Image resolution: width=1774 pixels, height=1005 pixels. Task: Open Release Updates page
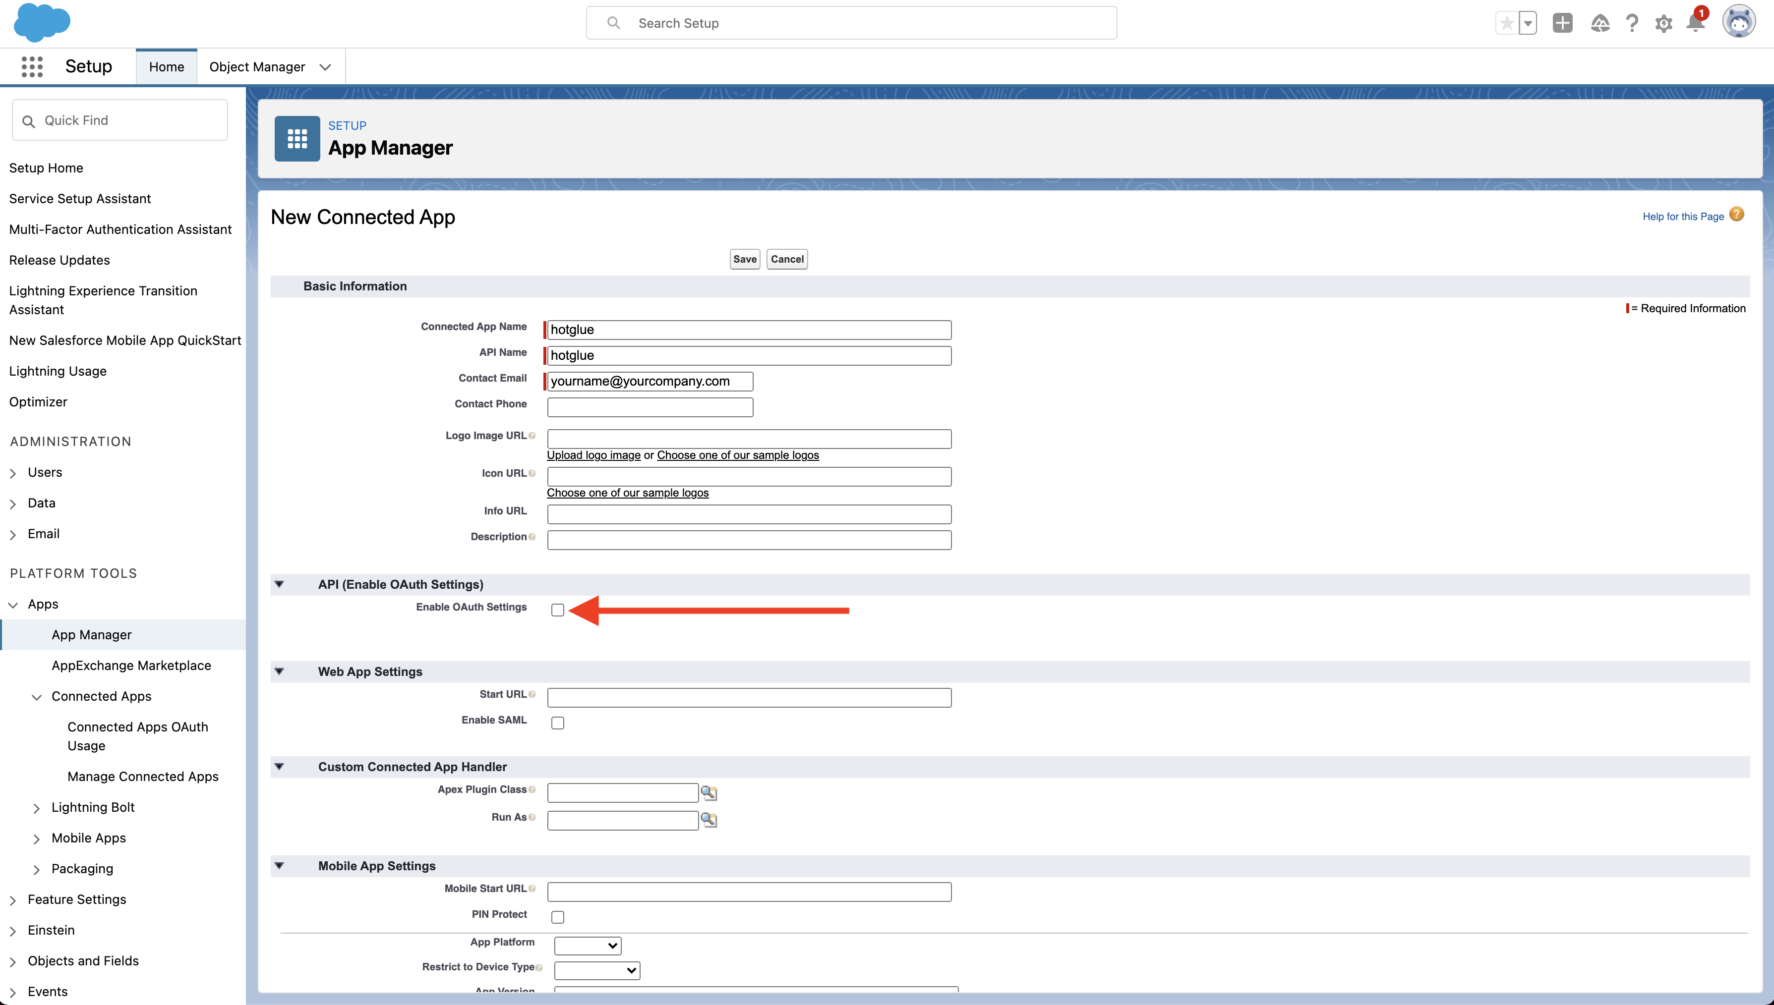pos(59,260)
